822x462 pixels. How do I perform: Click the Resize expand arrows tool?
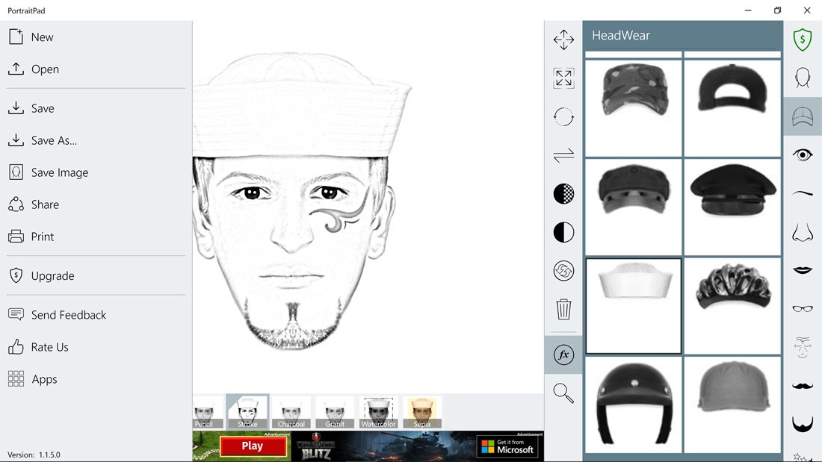point(563,78)
